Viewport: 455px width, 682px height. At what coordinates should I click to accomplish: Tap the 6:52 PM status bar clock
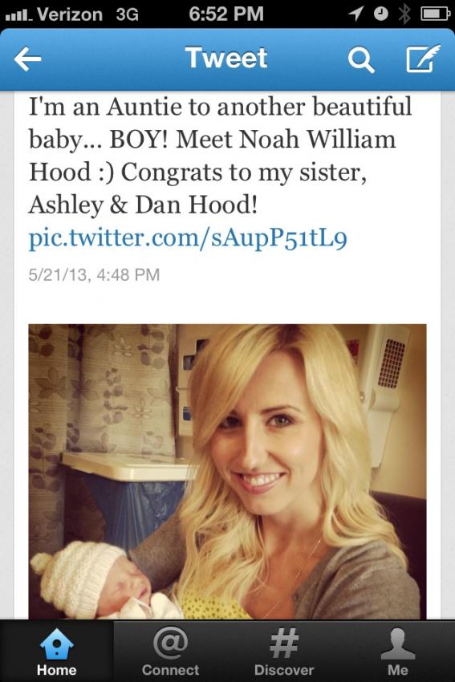tap(226, 14)
